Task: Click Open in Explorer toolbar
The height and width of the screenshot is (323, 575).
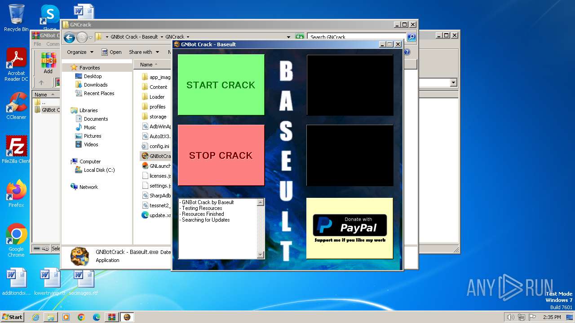Action: [x=111, y=52]
